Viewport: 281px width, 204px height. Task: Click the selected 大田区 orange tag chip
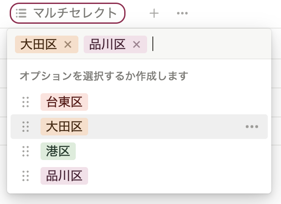tap(47, 44)
